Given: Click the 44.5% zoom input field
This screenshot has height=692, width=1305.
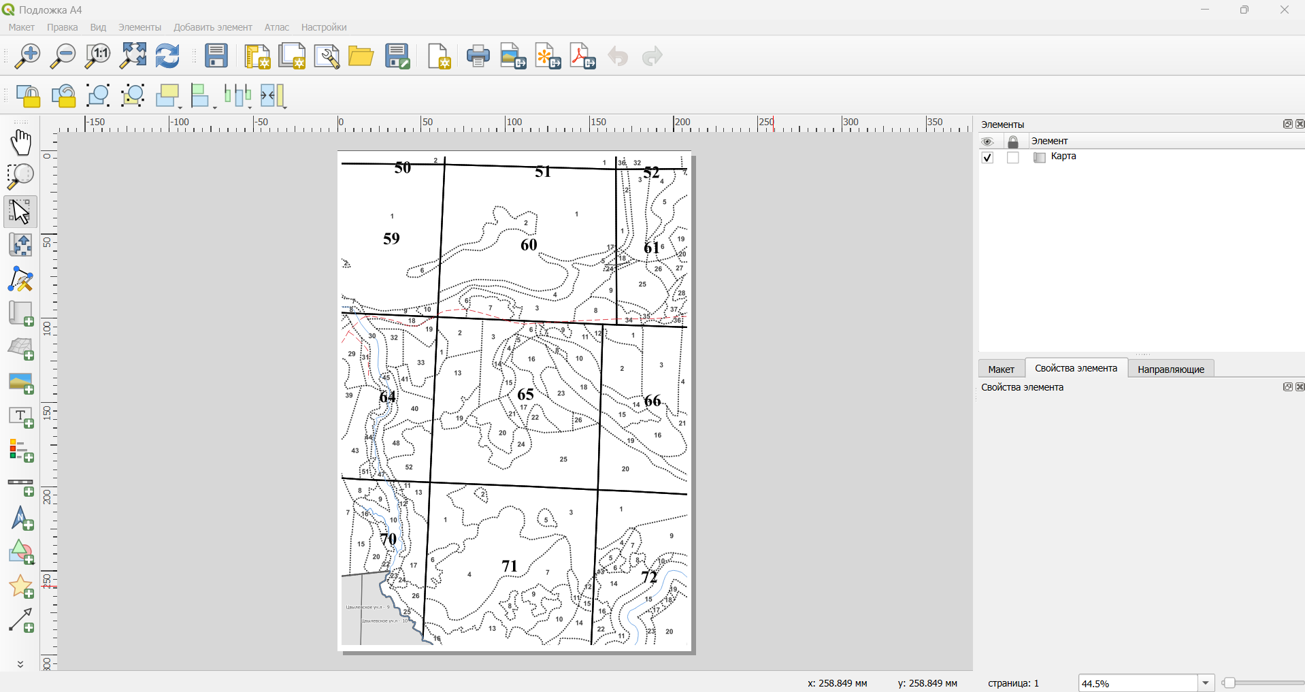Looking at the screenshot, I should click(x=1138, y=683).
